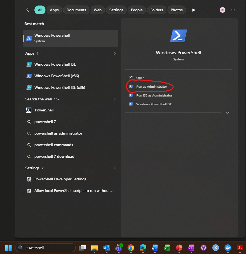Select the All filter tab
The height and width of the screenshot is (254, 246).
coord(40,10)
